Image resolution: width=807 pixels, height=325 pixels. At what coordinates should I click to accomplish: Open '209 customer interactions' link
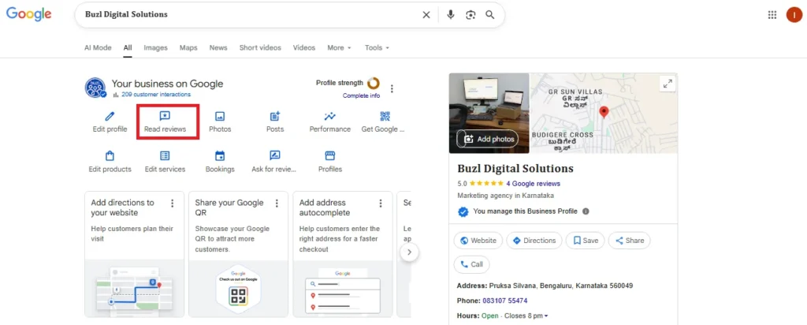pyautogui.click(x=156, y=94)
